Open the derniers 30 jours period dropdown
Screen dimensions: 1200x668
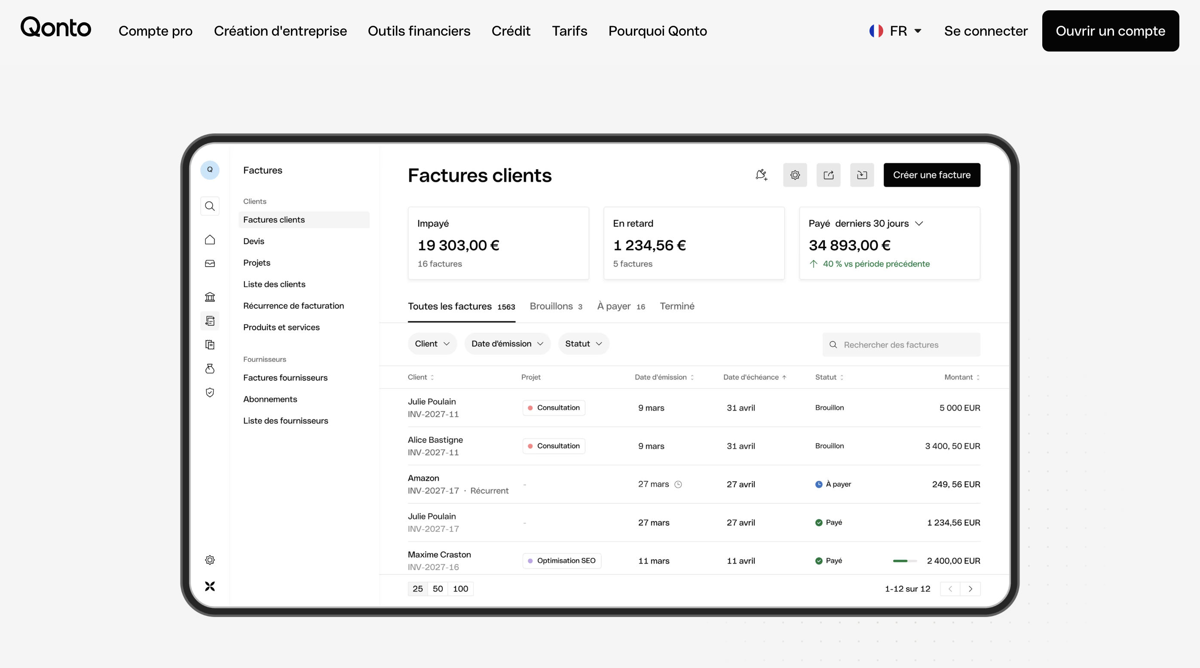click(x=879, y=223)
